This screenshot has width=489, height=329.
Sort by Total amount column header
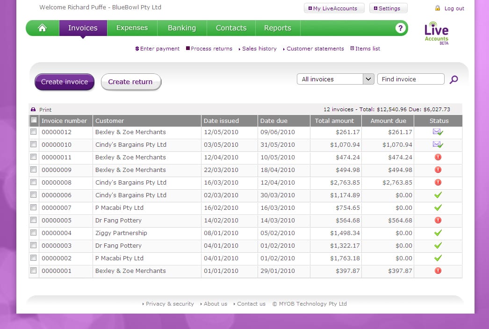pyautogui.click(x=336, y=121)
